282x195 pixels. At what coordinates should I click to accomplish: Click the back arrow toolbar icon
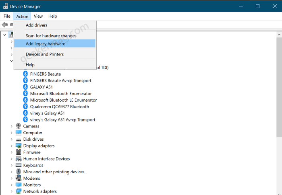point(5,25)
